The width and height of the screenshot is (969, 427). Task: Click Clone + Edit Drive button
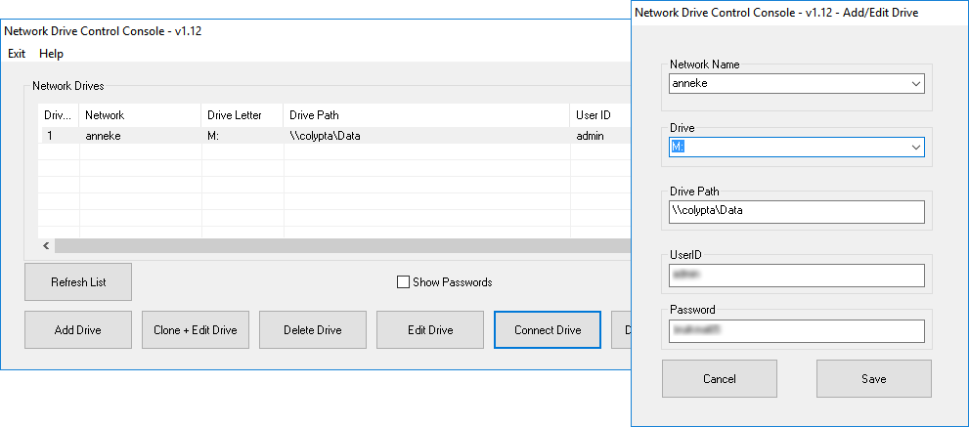196,330
